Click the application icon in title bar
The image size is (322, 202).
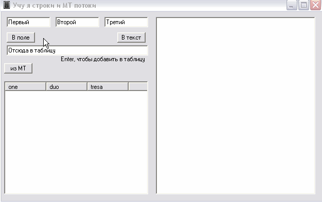click(7, 5)
